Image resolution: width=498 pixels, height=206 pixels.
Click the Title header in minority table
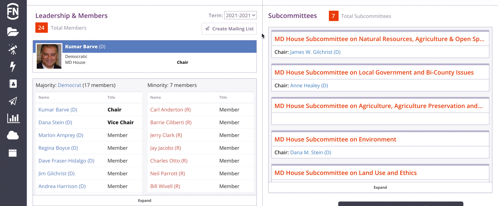(223, 97)
